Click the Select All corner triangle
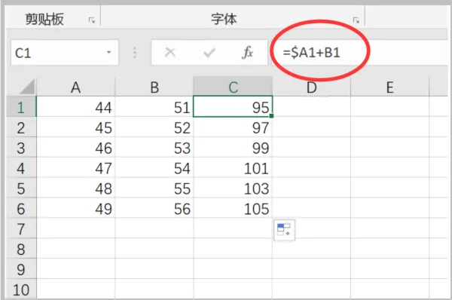The height and width of the screenshot is (300, 452). coord(27,87)
